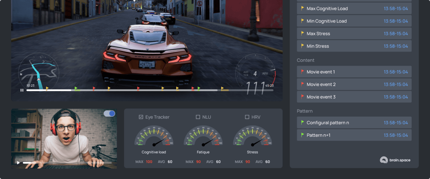Viewport: 430px width, 179px height.
Task: Select the Movie event 1 label
Action: pyautogui.click(x=321, y=72)
